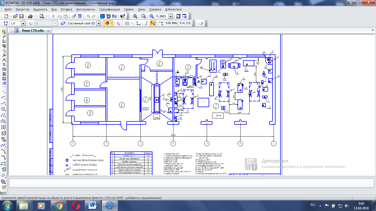Click the hammer icon in left panel
Image resolution: width=376 pixels, height=211 pixels.
[x=4, y=55]
